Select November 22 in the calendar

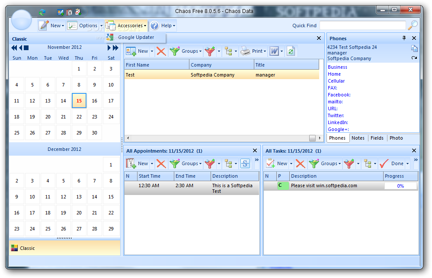click(x=79, y=117)
